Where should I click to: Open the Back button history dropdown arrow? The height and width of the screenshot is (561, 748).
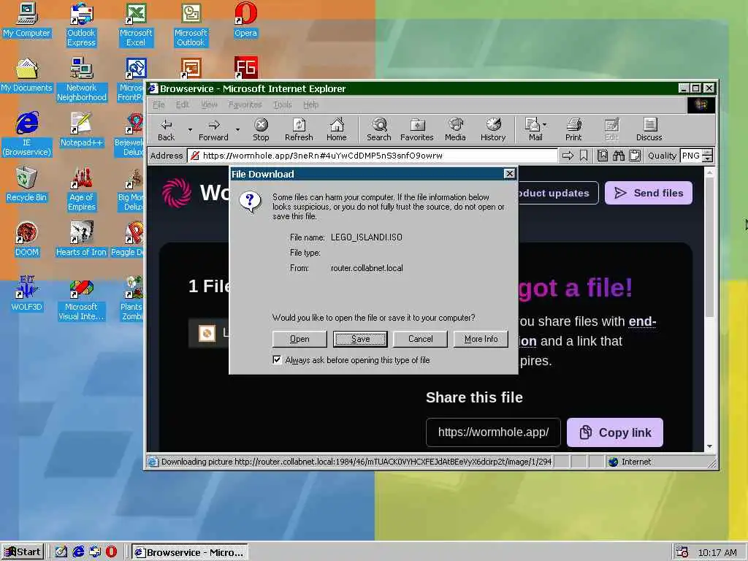pos(190,130)
